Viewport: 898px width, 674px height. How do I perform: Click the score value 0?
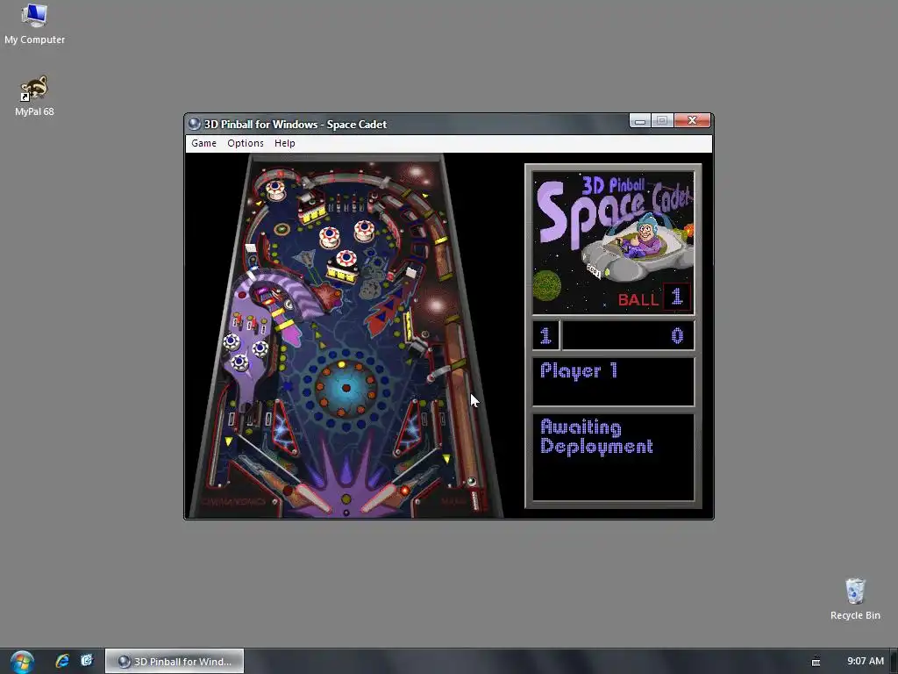pyautogui.click(x=677, y=336)
